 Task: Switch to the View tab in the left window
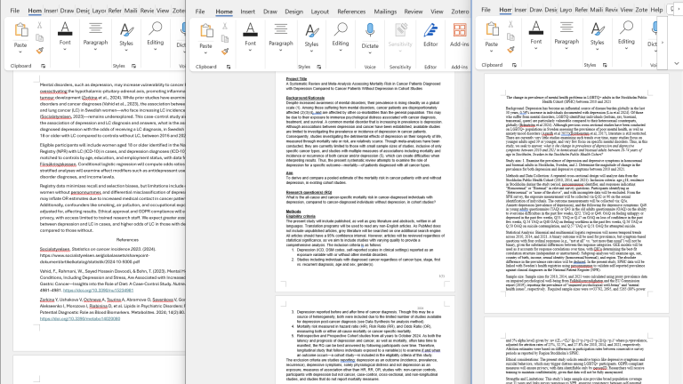coord(163,11)
